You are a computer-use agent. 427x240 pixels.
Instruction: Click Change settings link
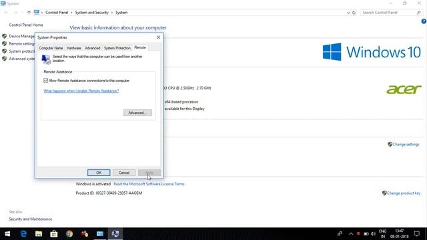[406, 145]
